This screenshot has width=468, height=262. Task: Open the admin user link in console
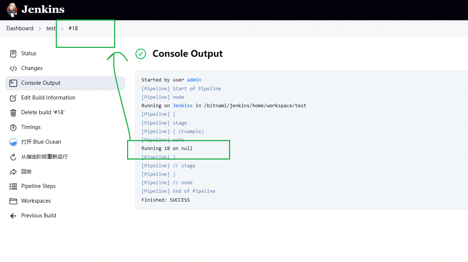pyautogui.click(x=194, y=80)
